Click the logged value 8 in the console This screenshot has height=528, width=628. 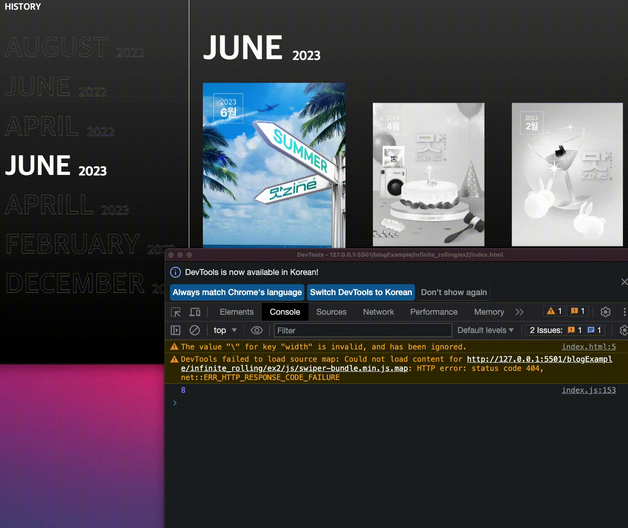click(x=183, y=390)
